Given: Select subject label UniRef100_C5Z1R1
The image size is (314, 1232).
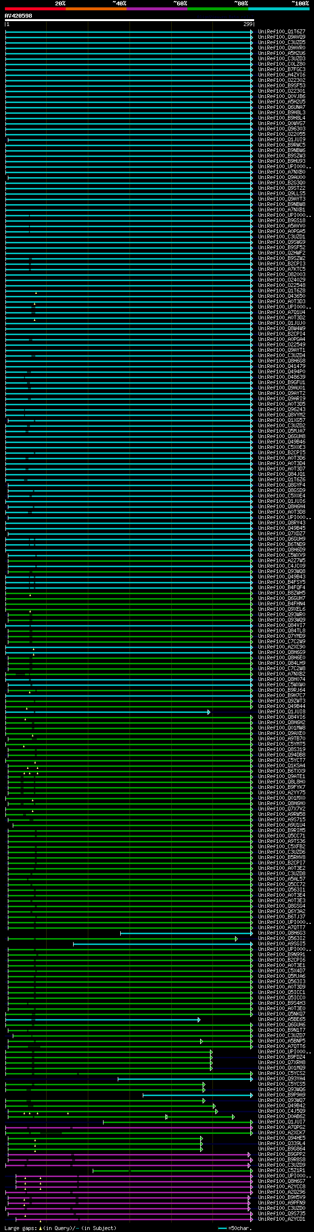Looking at the screenshot, I should 282,1170.
